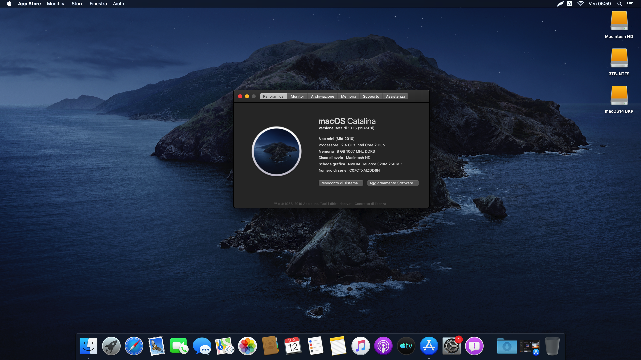Open Spotlight search in menu bar
The image size is (641, 360).
[x=619, y=4]
